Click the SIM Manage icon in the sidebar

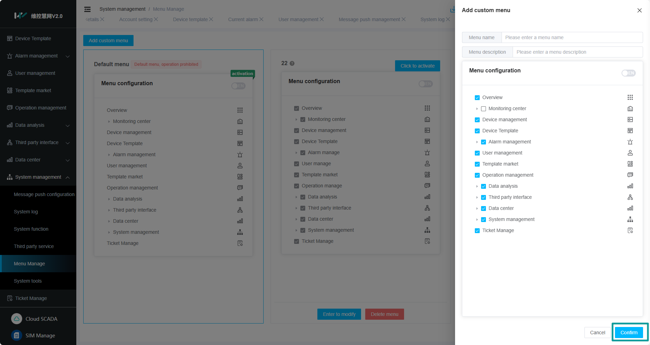pyautogui.click(x=17, y=335)
